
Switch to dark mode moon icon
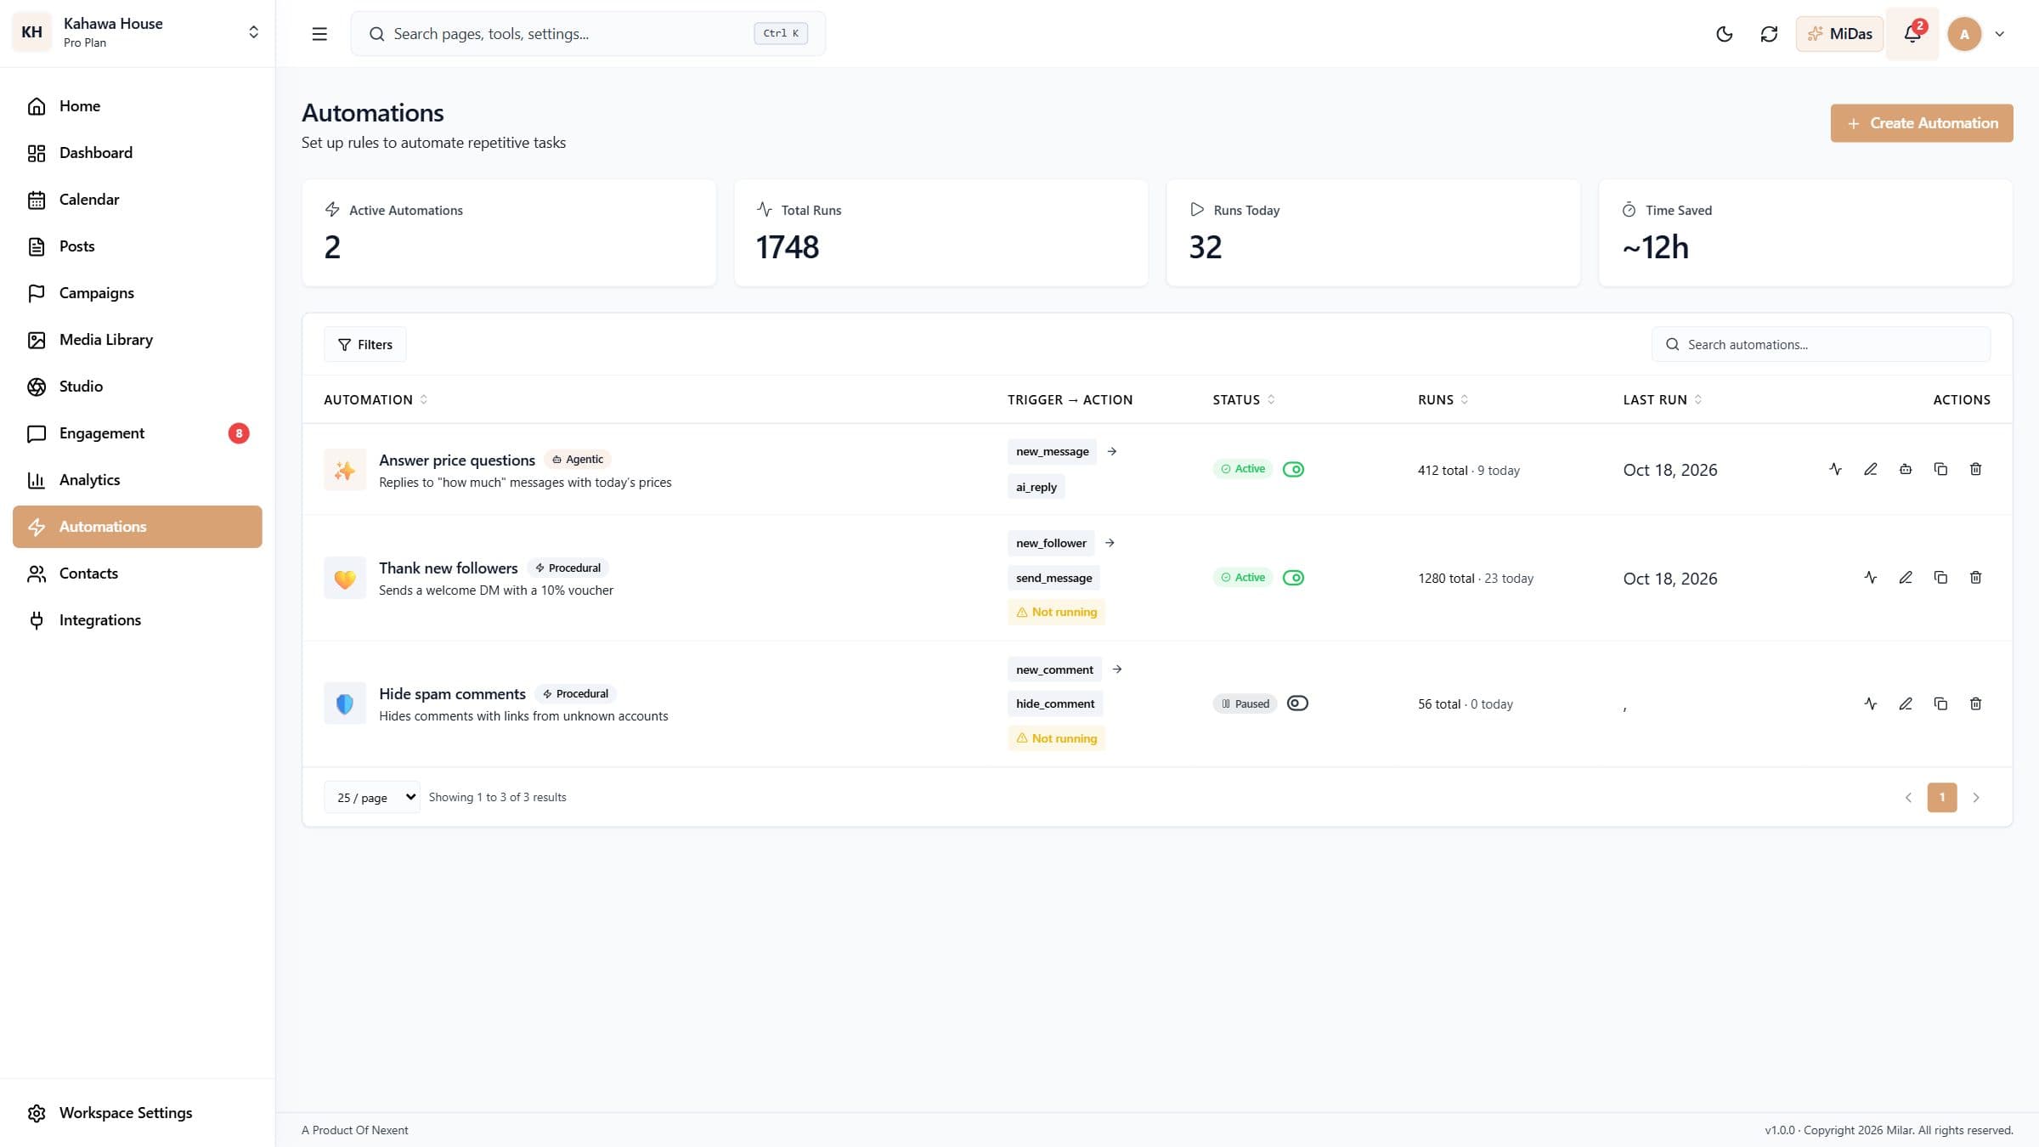[x=1724, y=34]
